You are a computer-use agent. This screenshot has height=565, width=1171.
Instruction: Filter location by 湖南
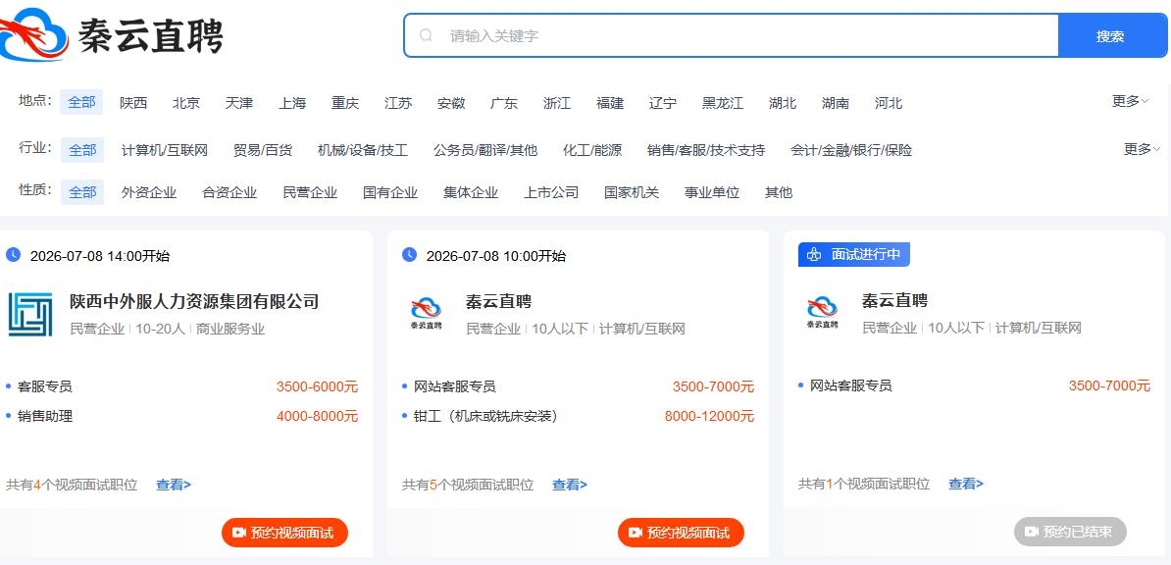coord(836,103)
